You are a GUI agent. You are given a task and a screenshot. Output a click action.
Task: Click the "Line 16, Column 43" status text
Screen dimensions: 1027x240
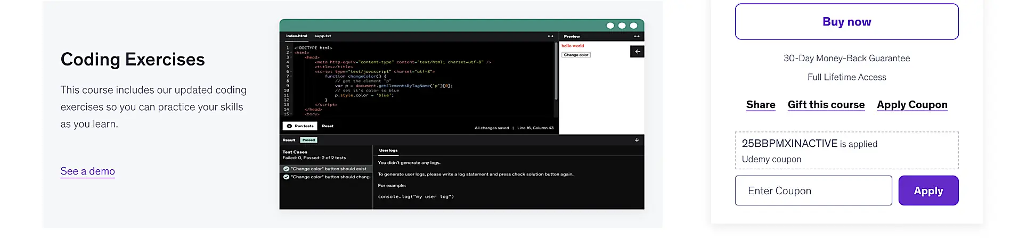(535, 128)
